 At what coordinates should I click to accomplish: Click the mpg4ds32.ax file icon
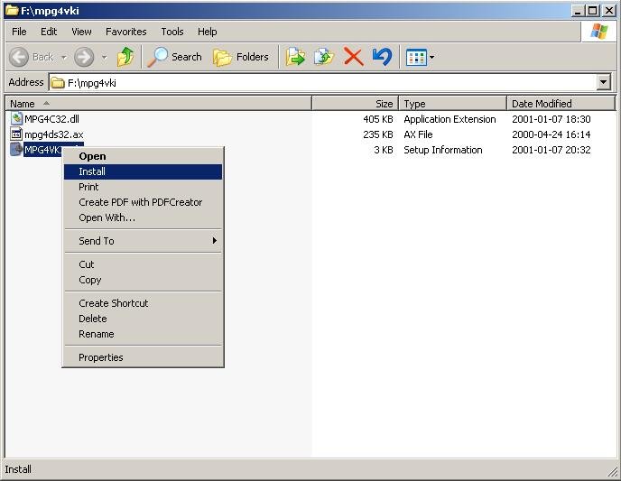pyautogui.click(x=16, y=134)
